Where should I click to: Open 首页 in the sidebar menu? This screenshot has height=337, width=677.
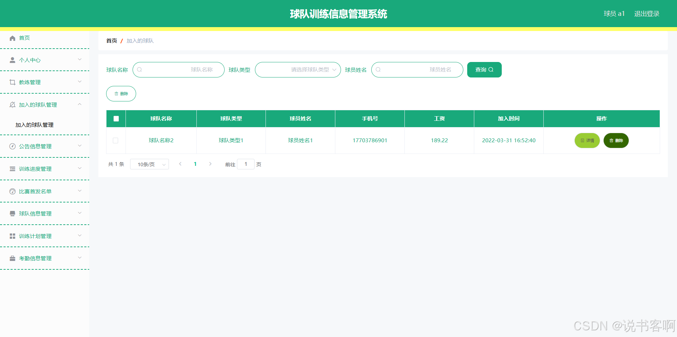[45, 38]
